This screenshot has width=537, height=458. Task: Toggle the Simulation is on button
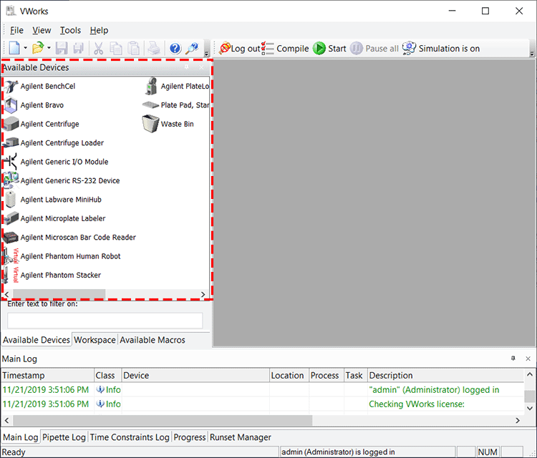[x=441, y=48]
